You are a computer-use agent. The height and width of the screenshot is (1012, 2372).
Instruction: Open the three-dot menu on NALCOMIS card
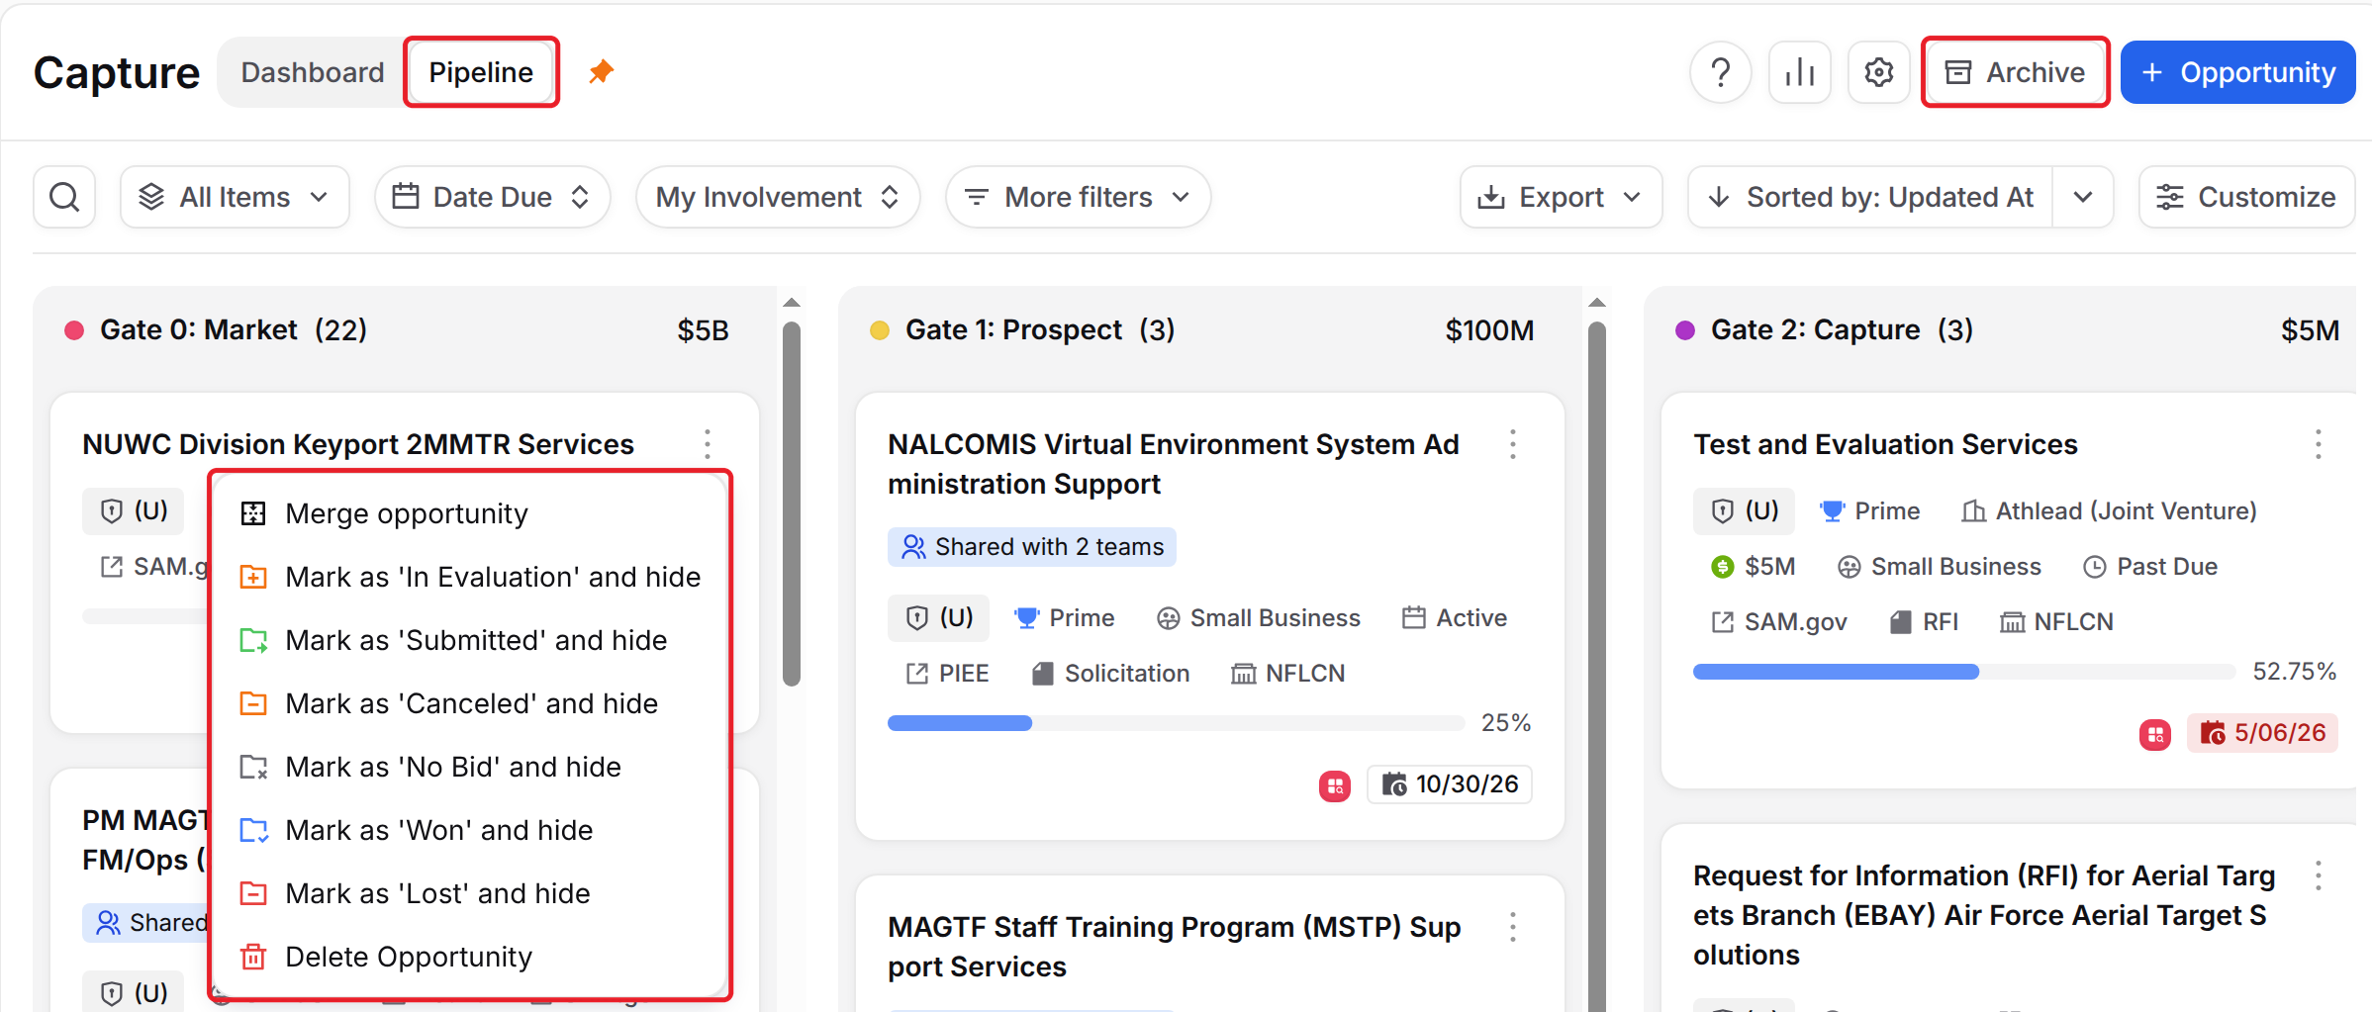coord(1513,444)
